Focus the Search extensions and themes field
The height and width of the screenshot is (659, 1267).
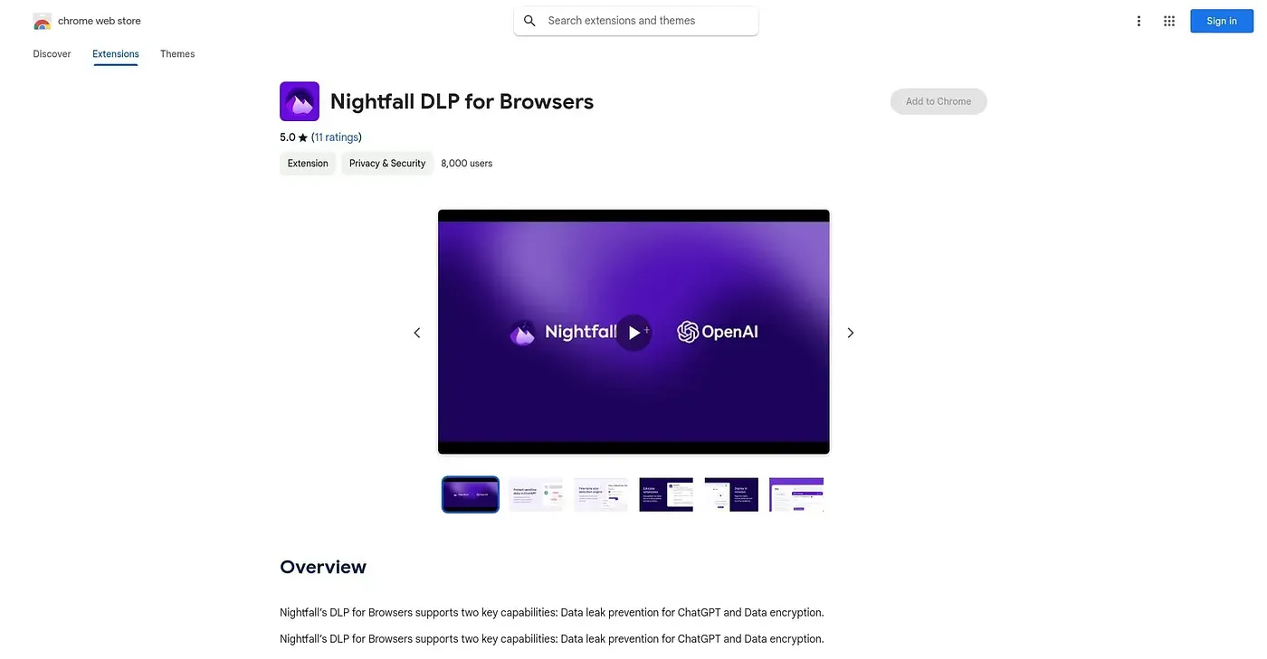[x=636, y=21]
